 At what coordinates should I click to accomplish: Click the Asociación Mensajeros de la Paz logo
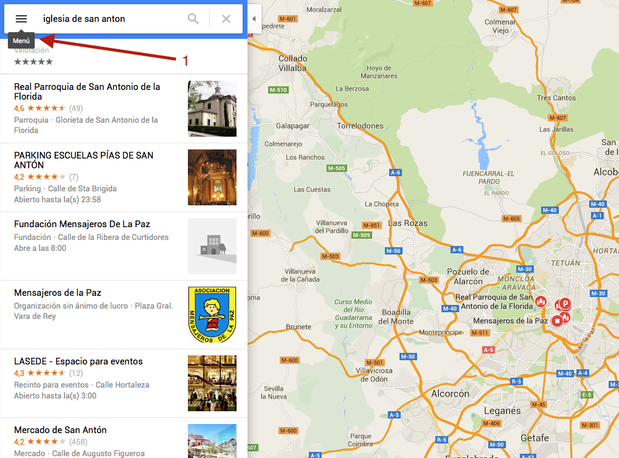[x=212, y=315]
